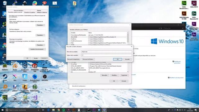Open the Utilisation à distance tab

42,12
